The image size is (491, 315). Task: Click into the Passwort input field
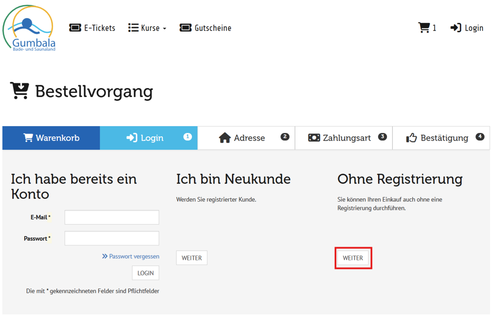click(112, 238)
